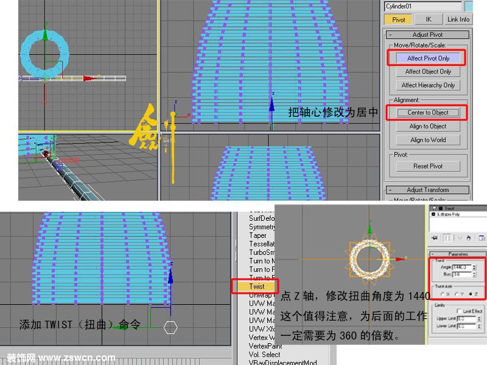487x365 pixels.
Task: Click the pin stack icon
Action: [x=435, y=238]
